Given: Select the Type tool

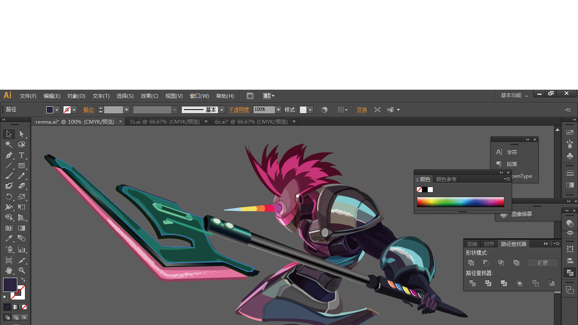Looking at the screenshot, I should [22, 155].
